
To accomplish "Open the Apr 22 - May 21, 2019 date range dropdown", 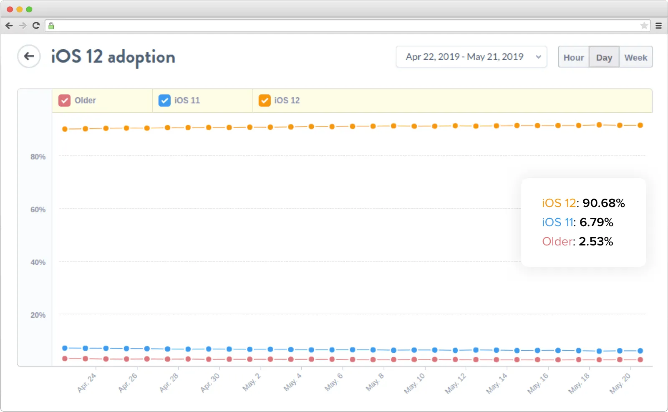I will pyautogui.click(x=471, y=57).
